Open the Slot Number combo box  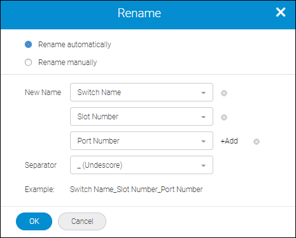141,117
